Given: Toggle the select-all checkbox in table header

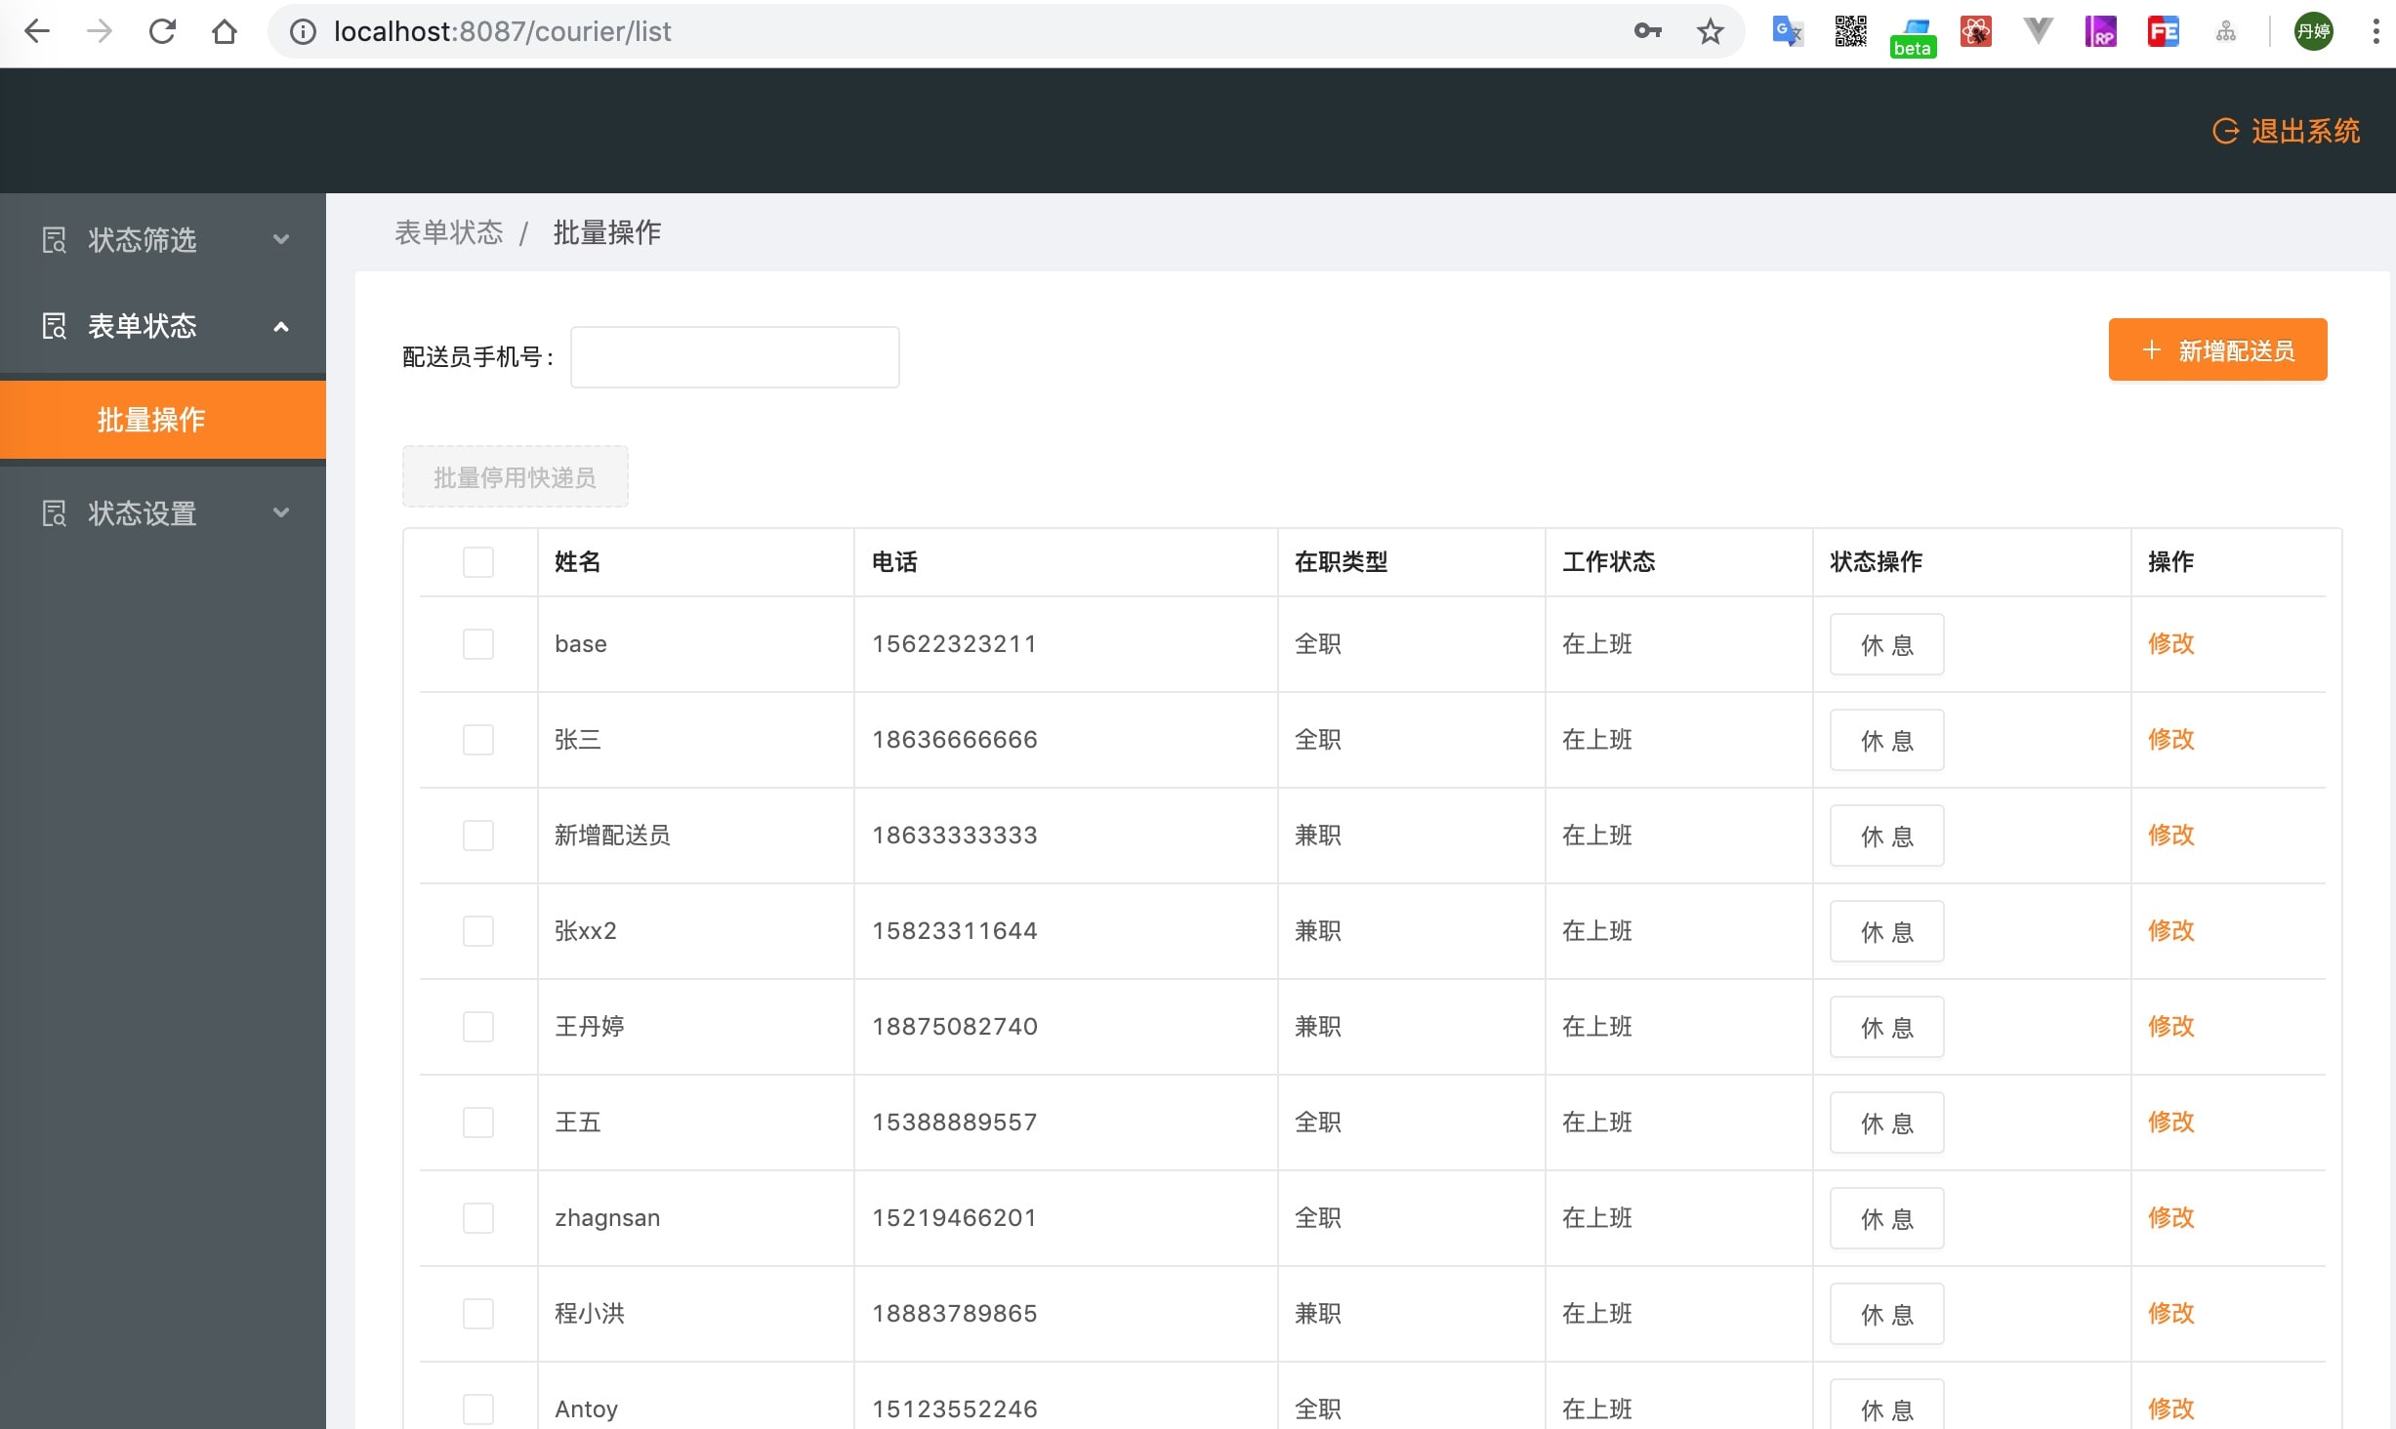Looking at the screenshot, I should pyautogui.click(x=478, y=562).
